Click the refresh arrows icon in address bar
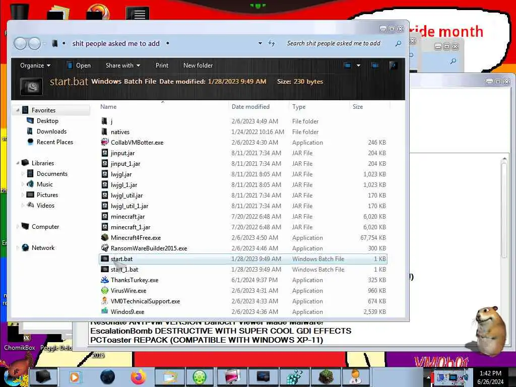This screenshot has width=516, height=387. pos(272,43)
